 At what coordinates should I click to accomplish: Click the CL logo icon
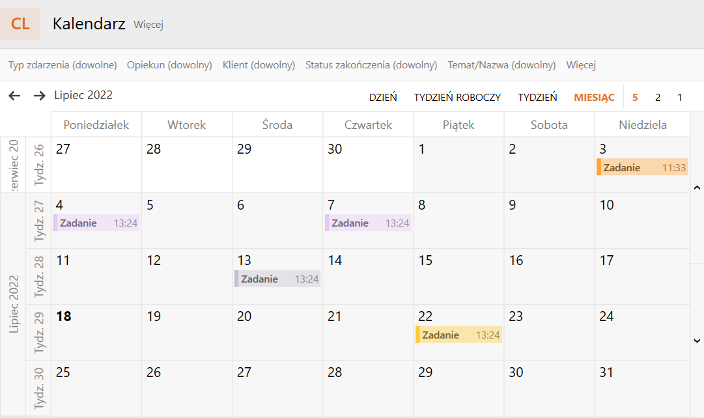20,24
